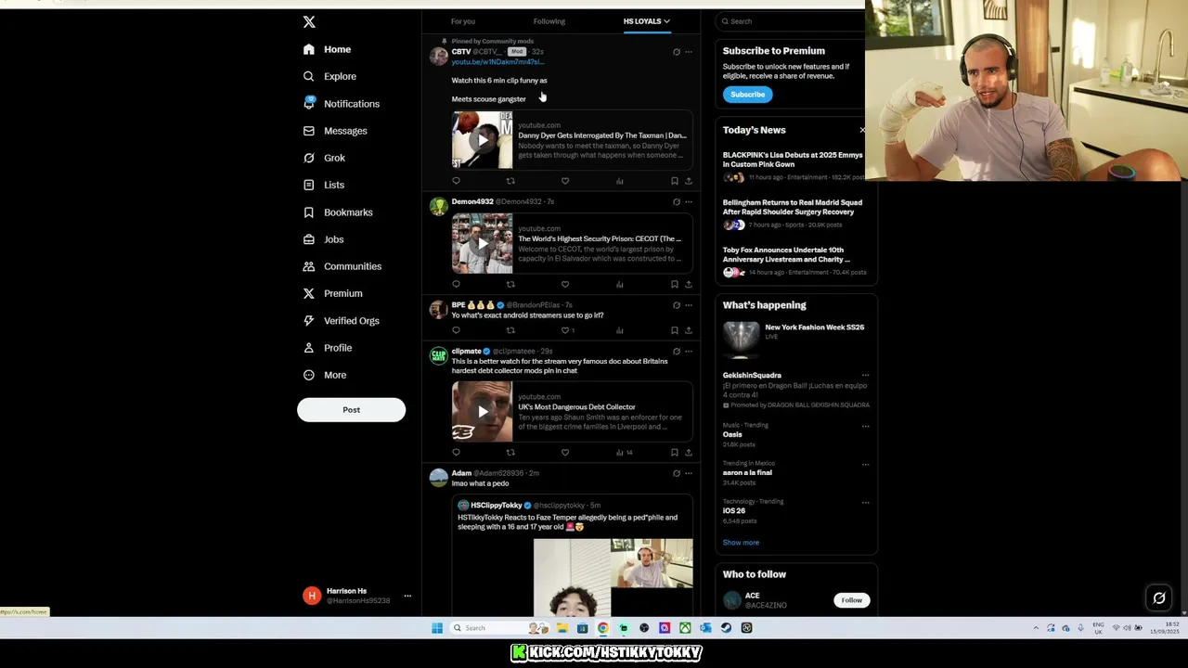1188x668 pixels.
Task: Bookmark the clipmate debt collector post
Action: pos(675,453)
